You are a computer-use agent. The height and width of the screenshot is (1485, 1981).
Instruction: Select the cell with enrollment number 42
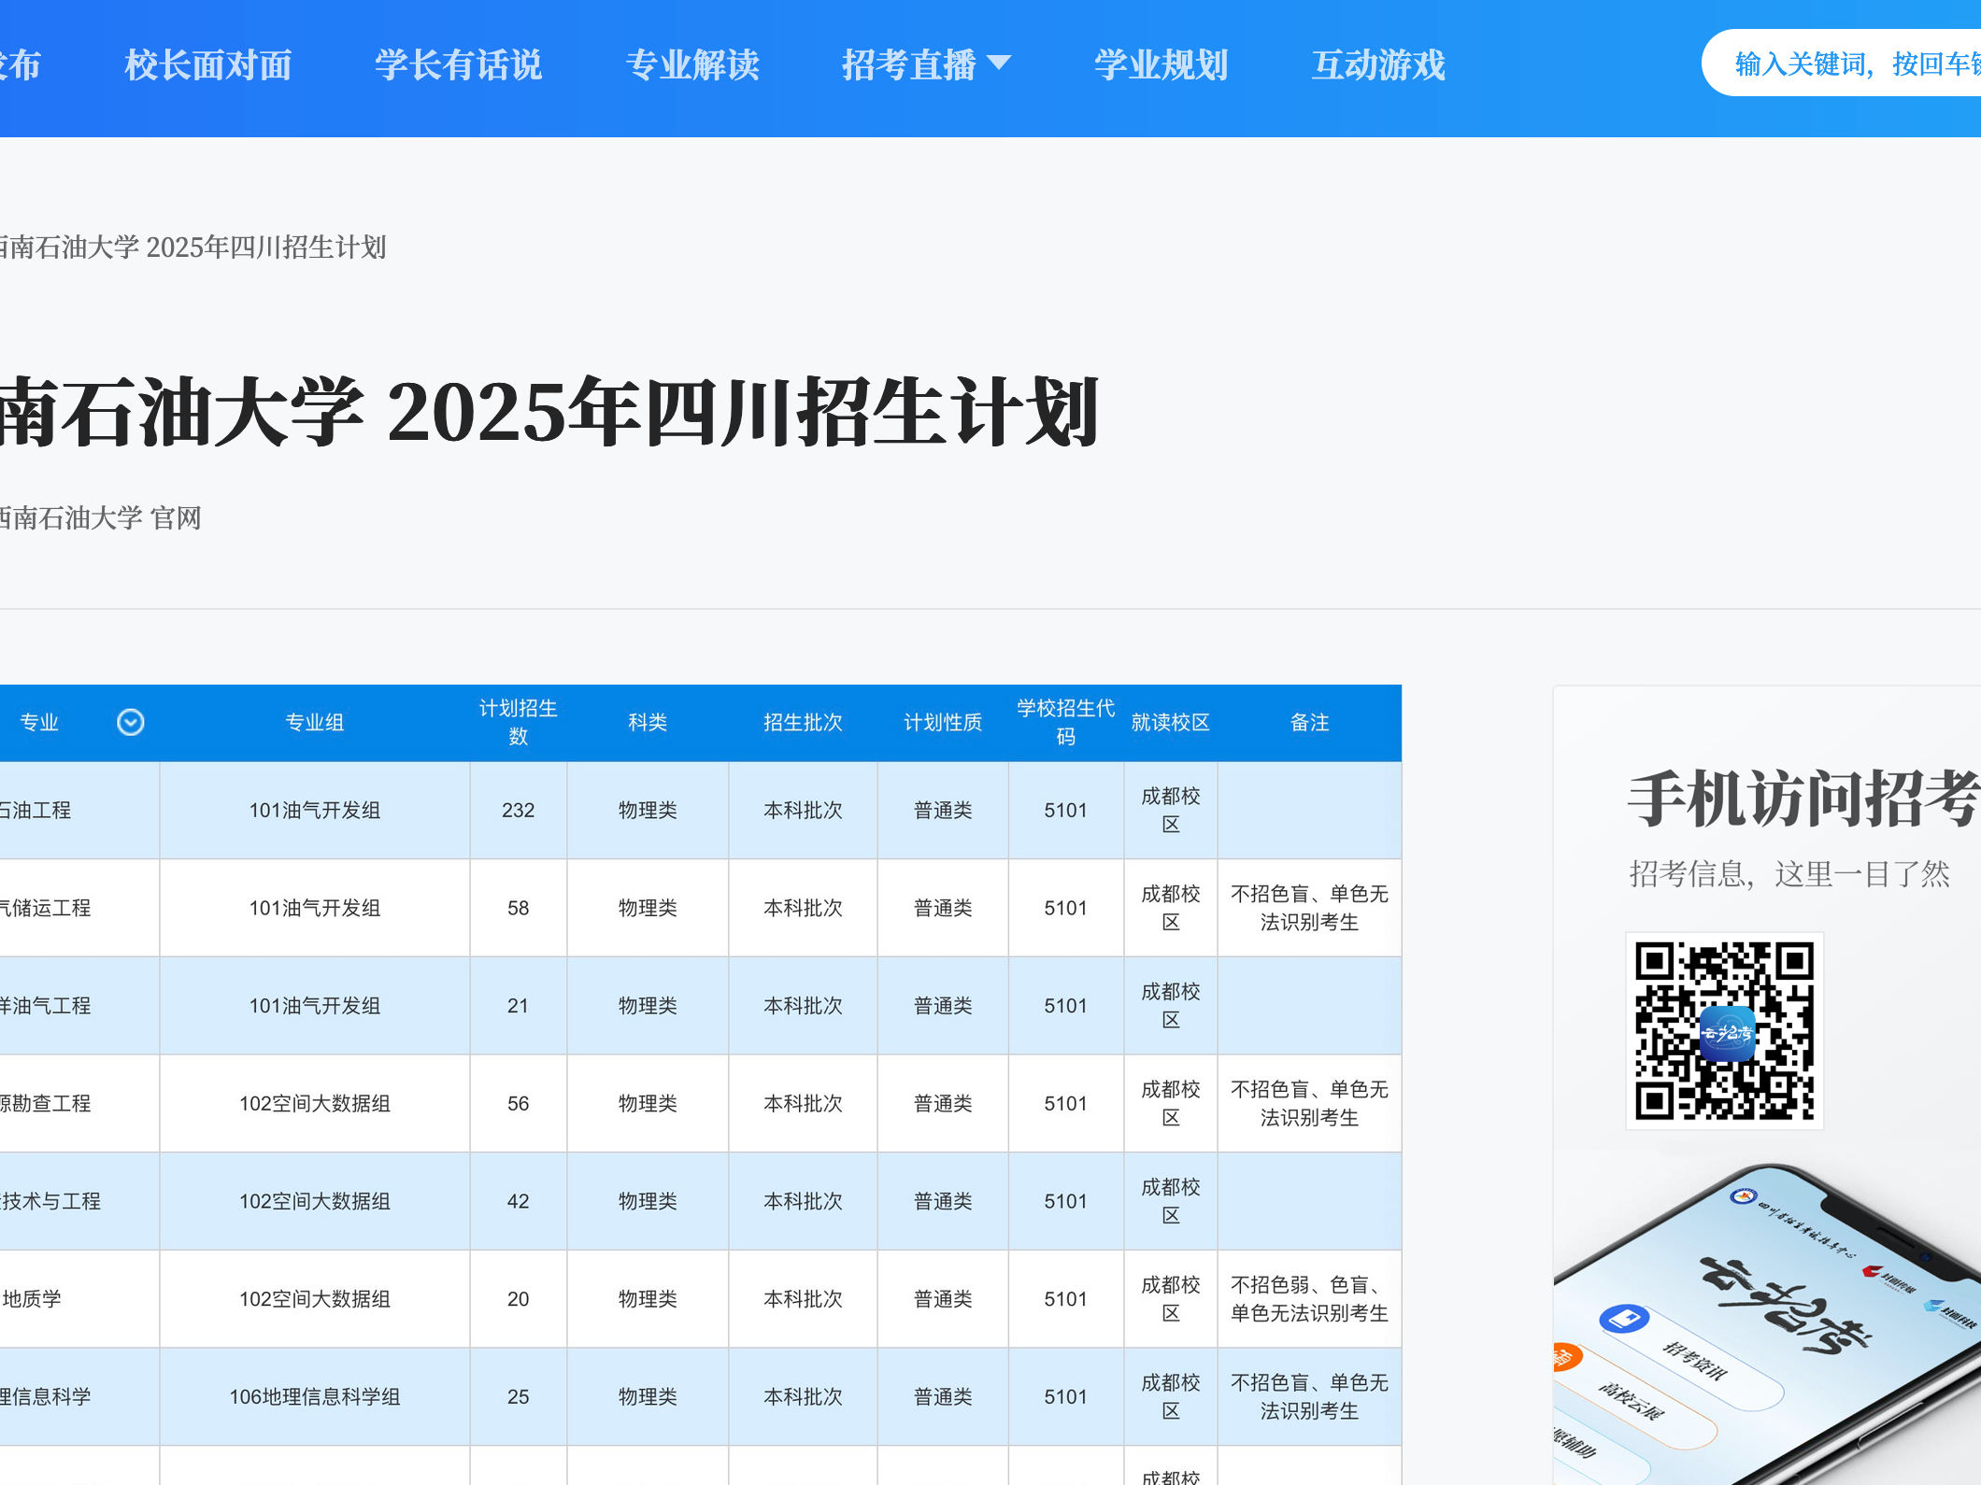point(519,1201)
